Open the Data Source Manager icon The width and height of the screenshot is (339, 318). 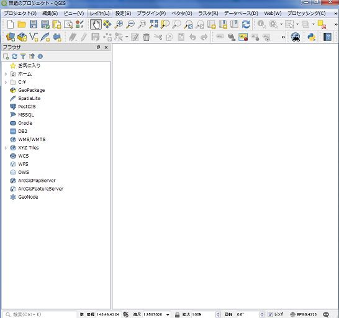click(x=11, y=37)
